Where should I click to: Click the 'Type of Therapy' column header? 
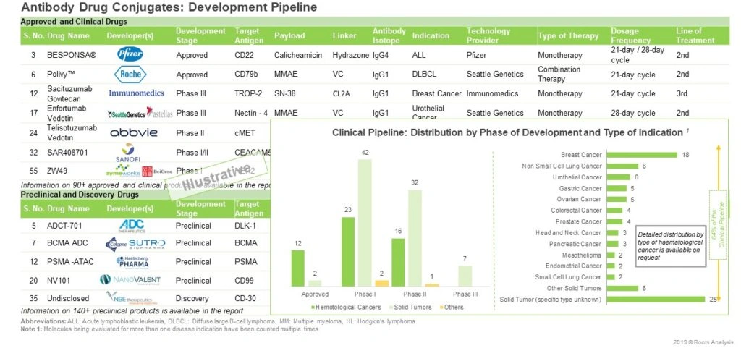(x=568, y=35)
